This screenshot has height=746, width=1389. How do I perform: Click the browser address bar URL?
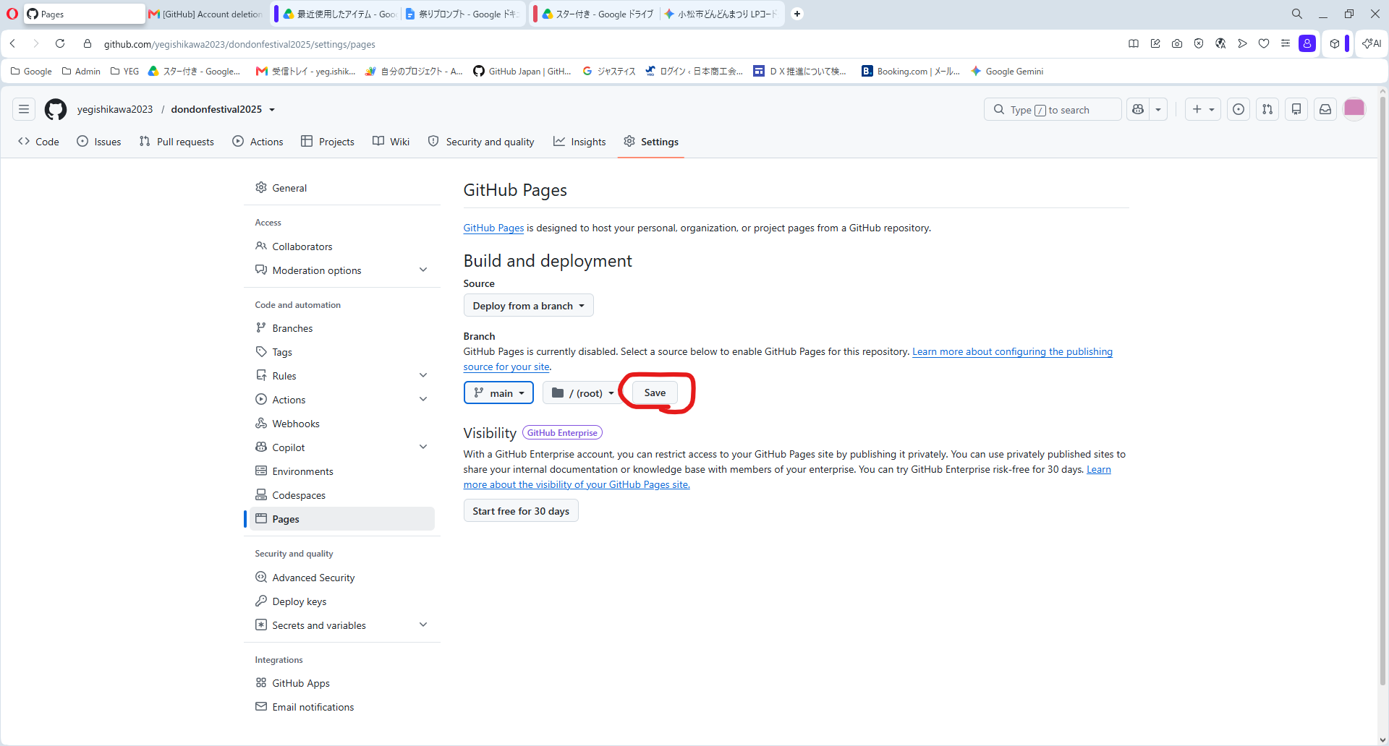[239, 44]
